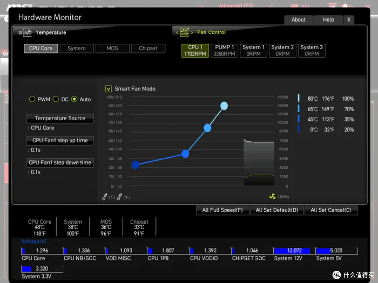Screen dimensions: 378x283
Task: Switch to the Chipset temperature tab
Action: 148,48
